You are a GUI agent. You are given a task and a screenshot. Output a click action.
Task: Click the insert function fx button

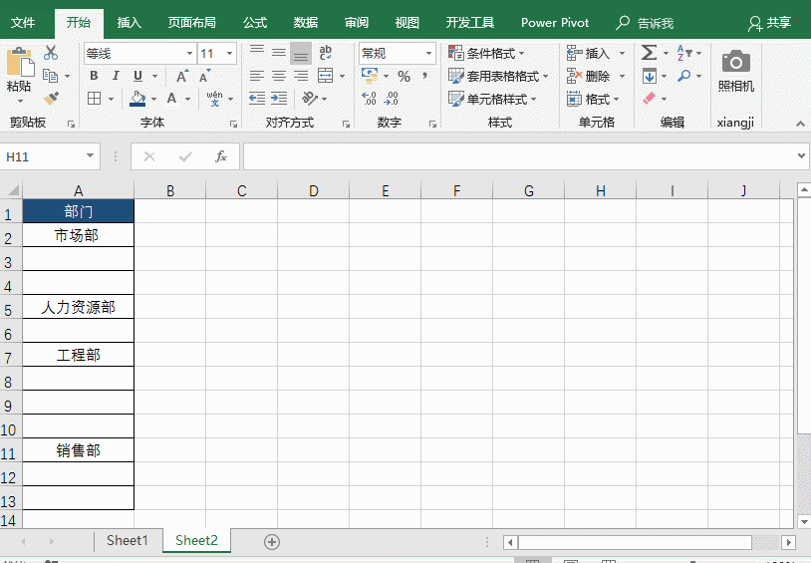point(221,156)
